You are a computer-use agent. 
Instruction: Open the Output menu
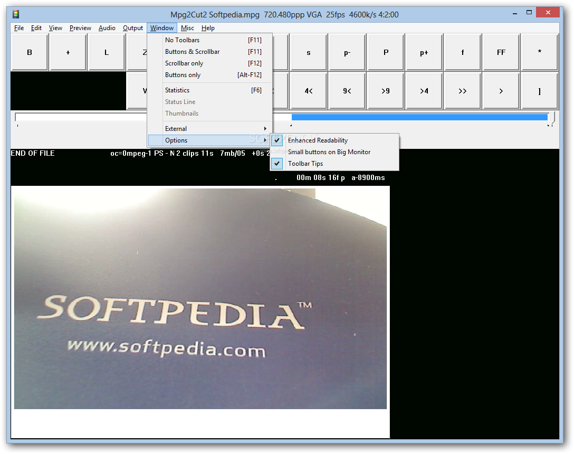click(133, 28)
